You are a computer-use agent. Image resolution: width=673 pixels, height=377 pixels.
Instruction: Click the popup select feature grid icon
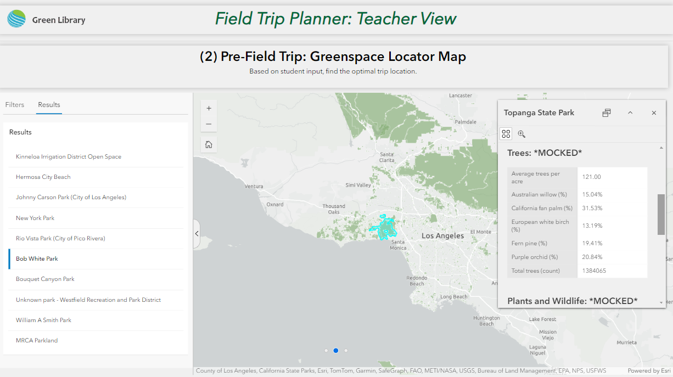click(x=506, y=134)
